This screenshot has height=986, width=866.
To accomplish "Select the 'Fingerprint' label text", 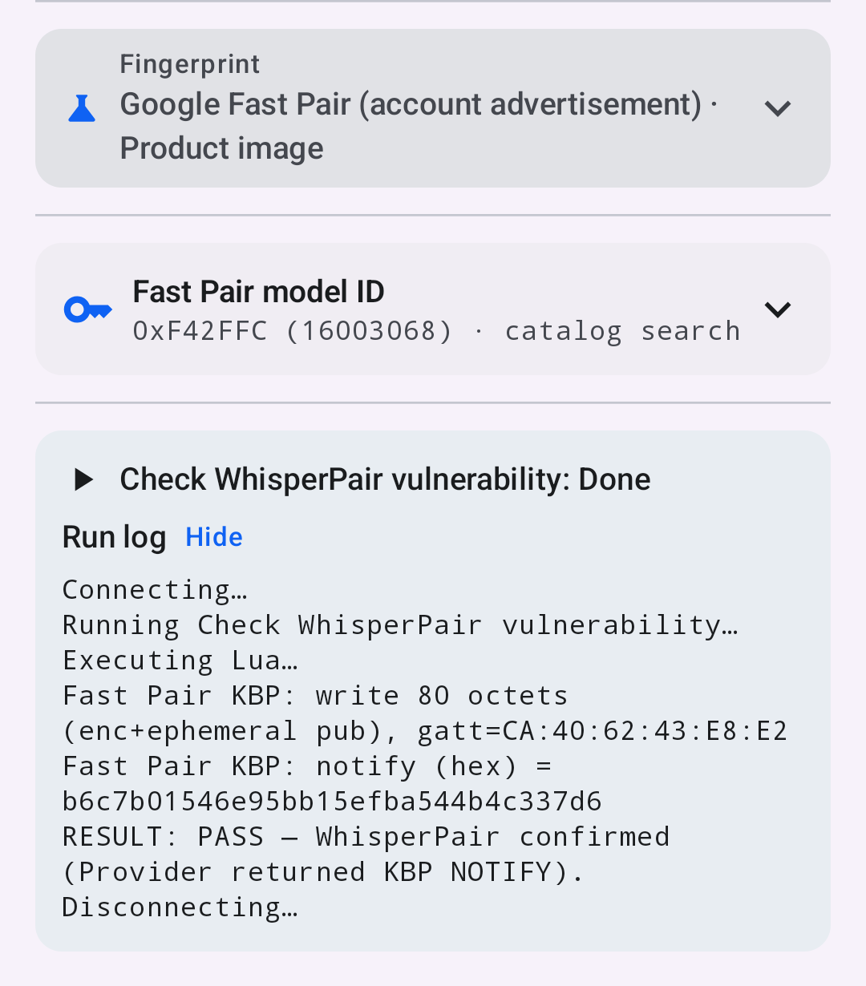I will pyautogui.click(x=190, y=64).
